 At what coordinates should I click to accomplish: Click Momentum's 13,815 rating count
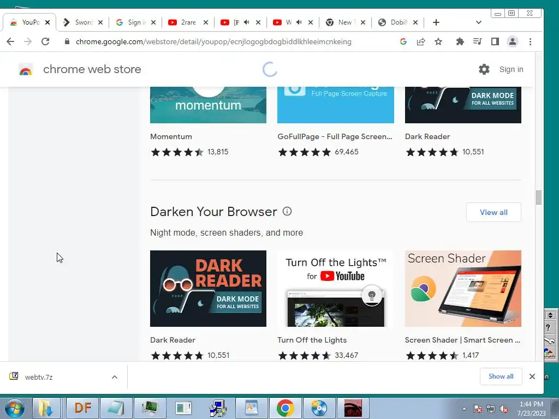[x=218, y=152]
